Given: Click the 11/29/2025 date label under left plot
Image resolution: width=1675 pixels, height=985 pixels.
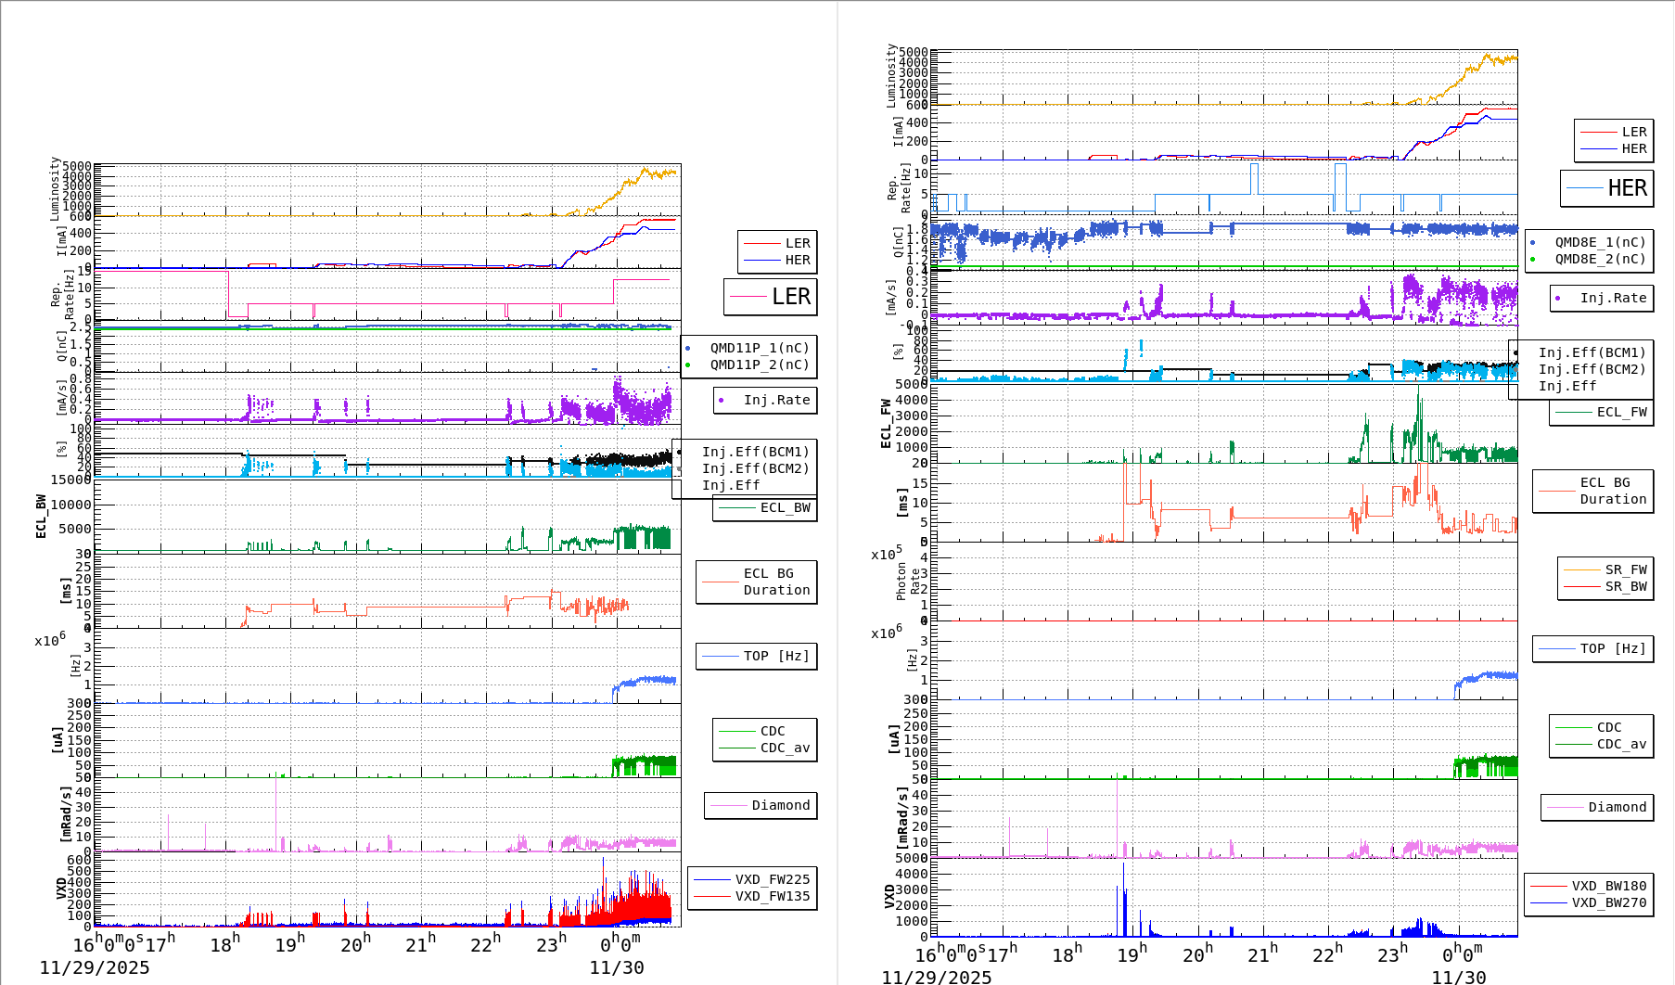Looking at the screenshot, I should click(95, 967).
